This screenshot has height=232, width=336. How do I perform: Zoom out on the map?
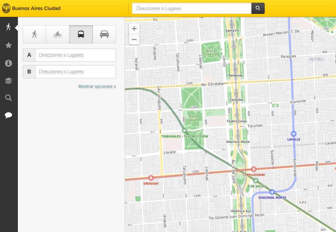134,40
